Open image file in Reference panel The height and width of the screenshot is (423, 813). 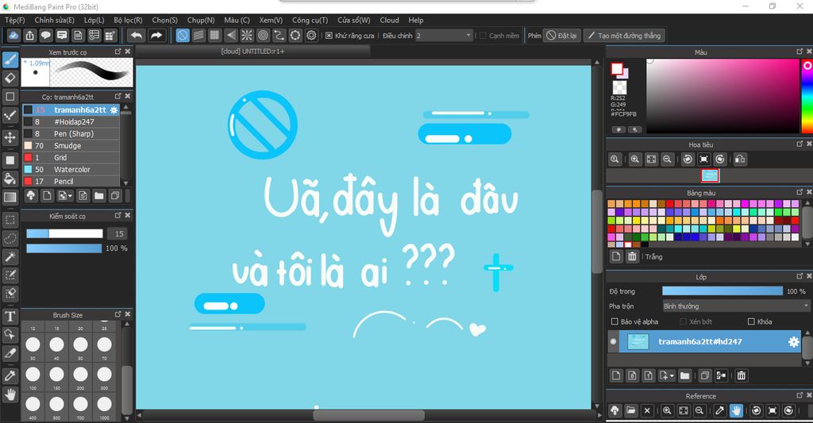[631, 410]
